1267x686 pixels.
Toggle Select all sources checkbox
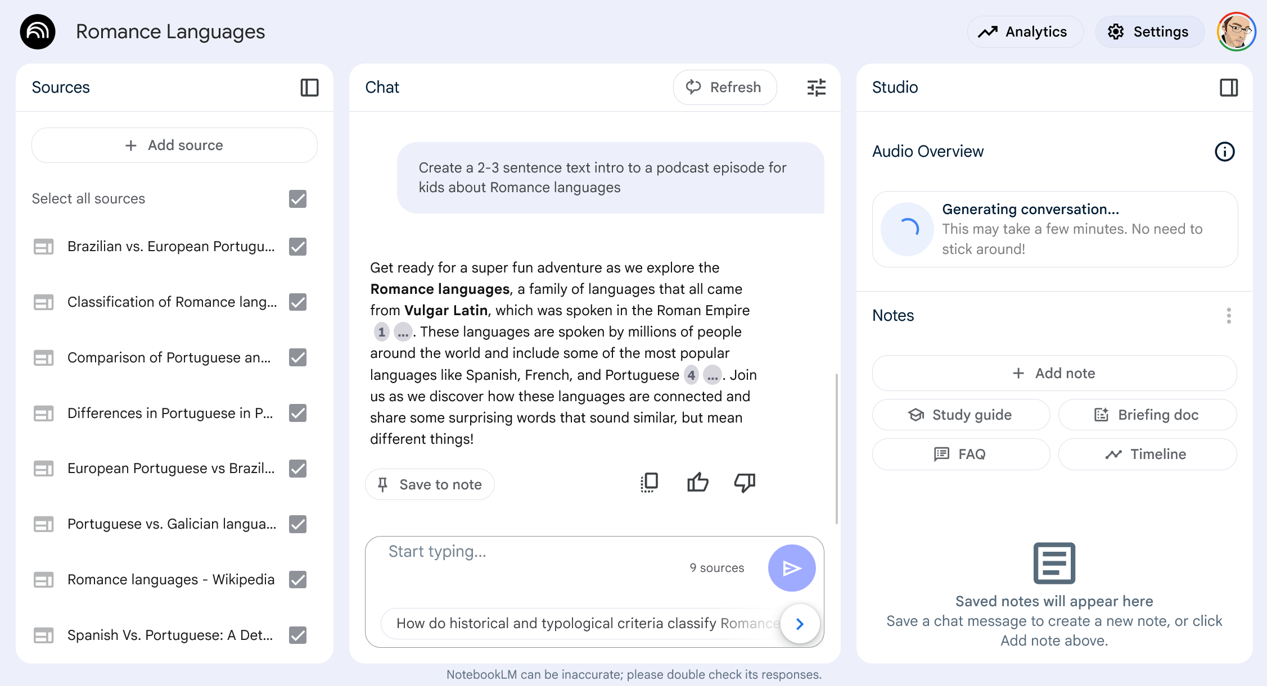point(297,199)
